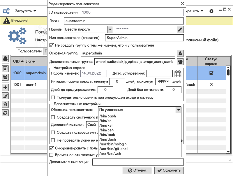Viewport: 233px width, 176px height.
Task: Click the 'Логин' column header
Action: pyautogui.click(x=36, y=61)
